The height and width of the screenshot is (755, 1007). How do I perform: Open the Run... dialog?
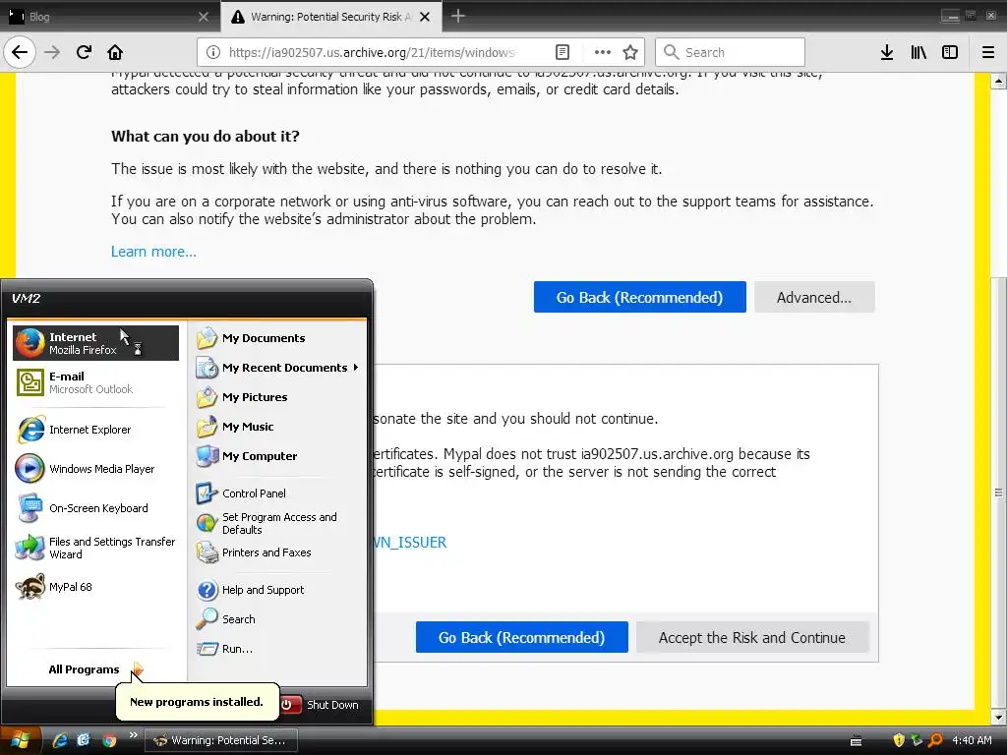(278, 649)
